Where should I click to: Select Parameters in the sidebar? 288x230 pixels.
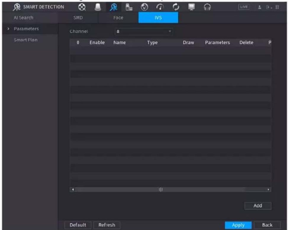(26, 29)
